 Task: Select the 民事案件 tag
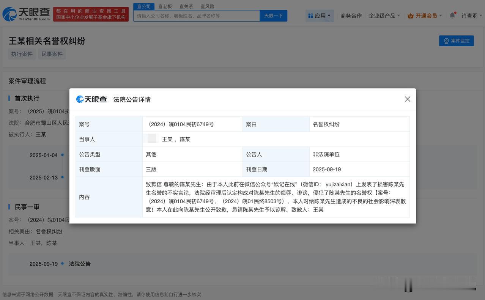coord(52,54)
